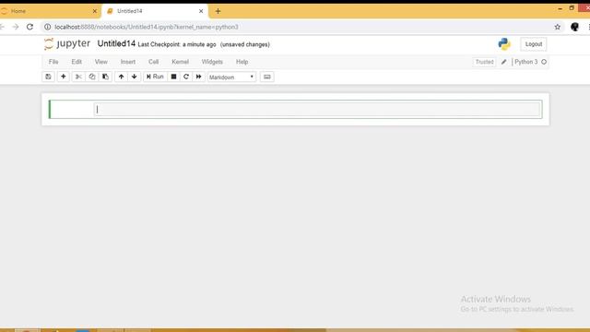Save the notebook with the floppy icon
This screenshot has height=332, width=590.
(48, 77)
